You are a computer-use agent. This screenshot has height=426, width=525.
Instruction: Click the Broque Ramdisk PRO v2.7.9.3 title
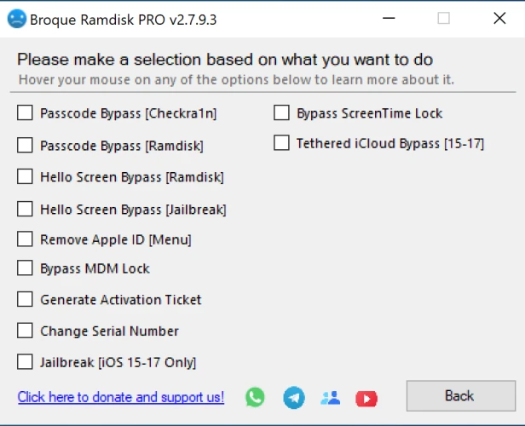pos(124,20)
